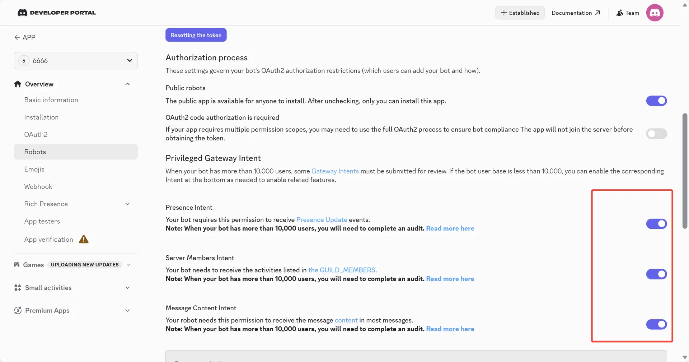Select Emojis in the sidebar
Viewport: 689px width, 362px height.
[x=34, y=169]
